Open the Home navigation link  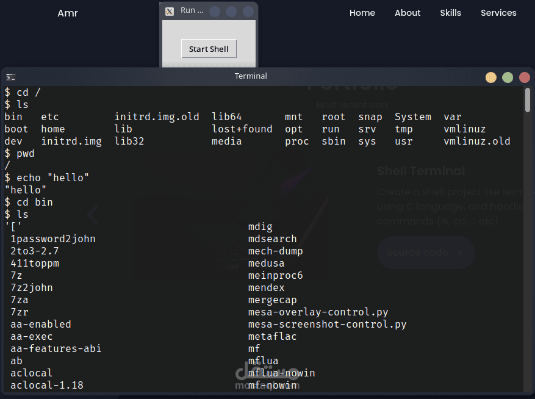point(362,13)
